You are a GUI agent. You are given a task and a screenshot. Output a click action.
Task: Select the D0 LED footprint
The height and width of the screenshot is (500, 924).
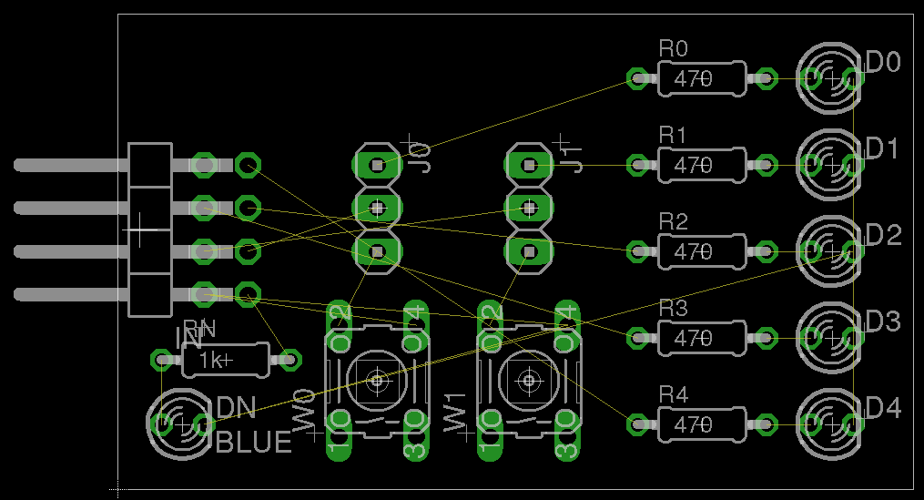pos(829,79)
